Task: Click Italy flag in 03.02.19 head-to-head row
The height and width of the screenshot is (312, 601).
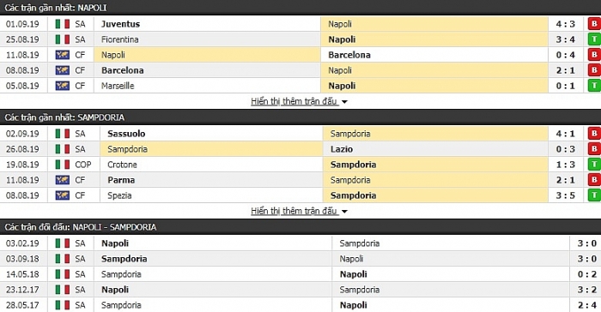Action: (63, 243)
